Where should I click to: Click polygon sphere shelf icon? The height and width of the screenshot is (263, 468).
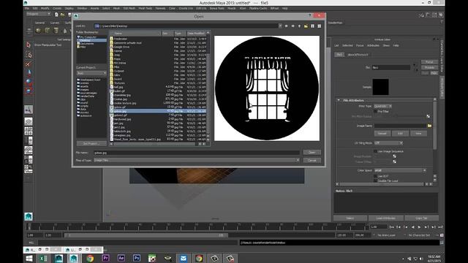(x=38, y=31)
